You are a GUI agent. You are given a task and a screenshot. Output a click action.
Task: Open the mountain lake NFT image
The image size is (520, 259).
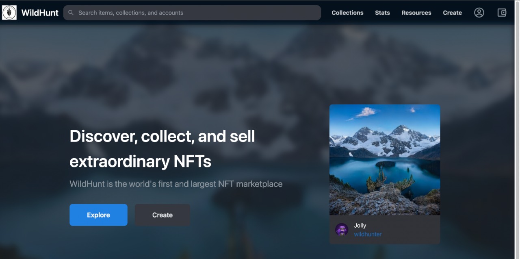(x=385, y=160)
